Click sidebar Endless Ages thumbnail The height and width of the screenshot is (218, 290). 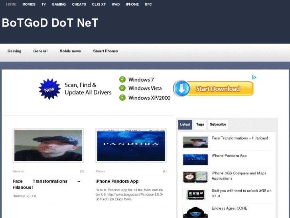(195, 212)
